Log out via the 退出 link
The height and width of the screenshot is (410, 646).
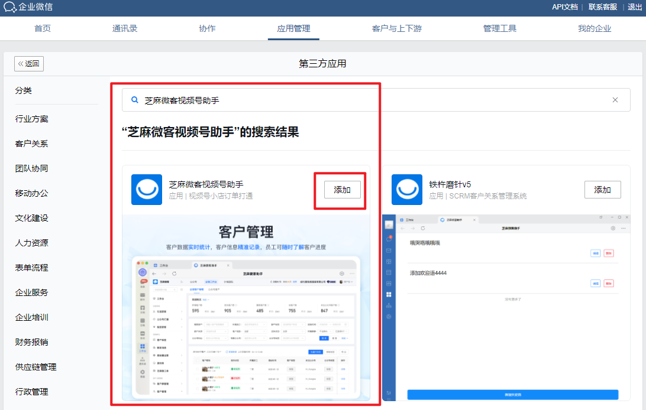(x=634, y=7)
